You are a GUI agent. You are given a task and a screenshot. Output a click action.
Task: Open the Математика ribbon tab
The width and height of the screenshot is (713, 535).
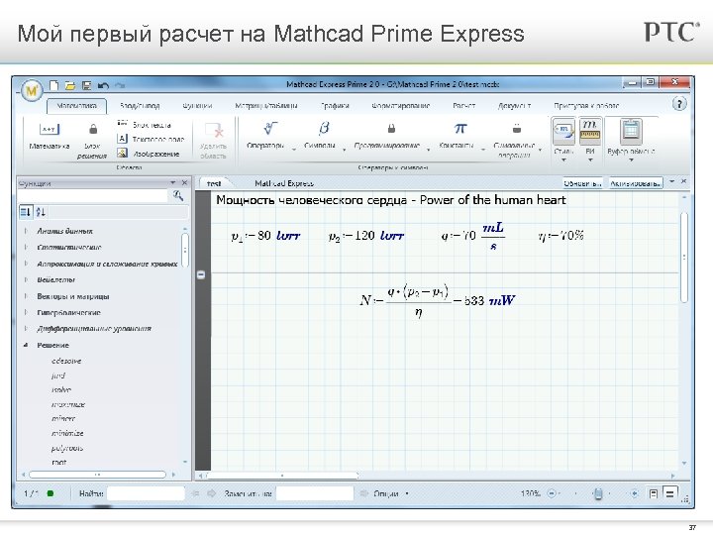(77, 106)
